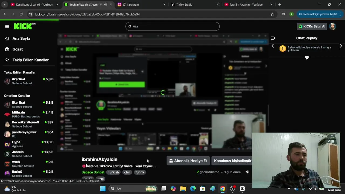The image size is (345, 194).
Task: Expand the leaderboard dropdown arrow under chat header
Action: tap(307, 58)
